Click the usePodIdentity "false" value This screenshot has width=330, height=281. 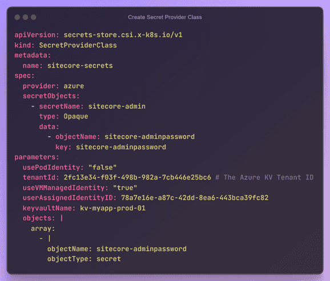[102, 168]
